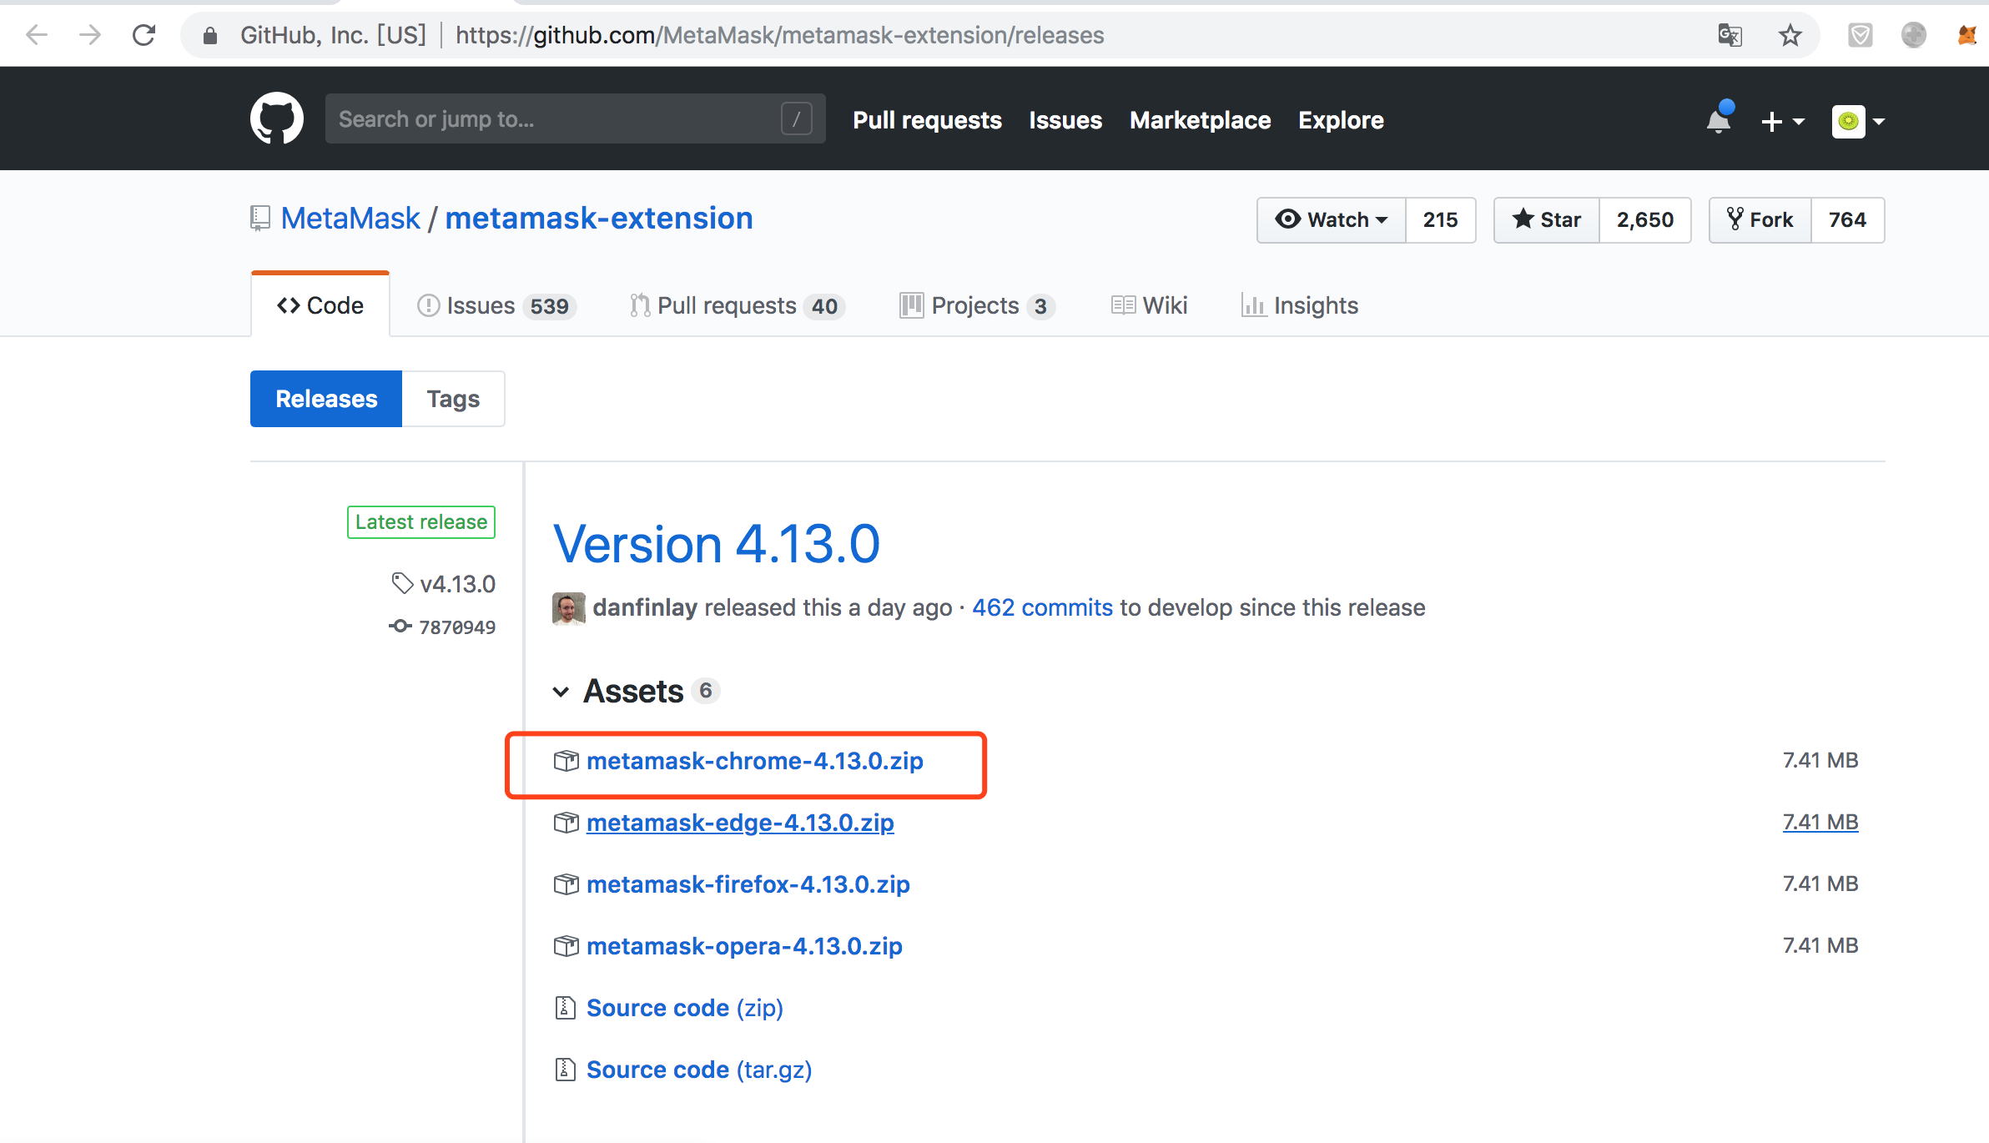Image resolution: width=1989 pixels, height=1143 pixels.
Task: Click the file icon beside Source code (tar.gz)
Action: coord(565,1070)
